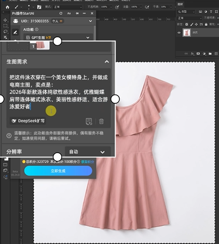Lock all attributes with padlock icon
Viewport: 219px width, 244px height.
pyautogui.click(x=206, y=24)
